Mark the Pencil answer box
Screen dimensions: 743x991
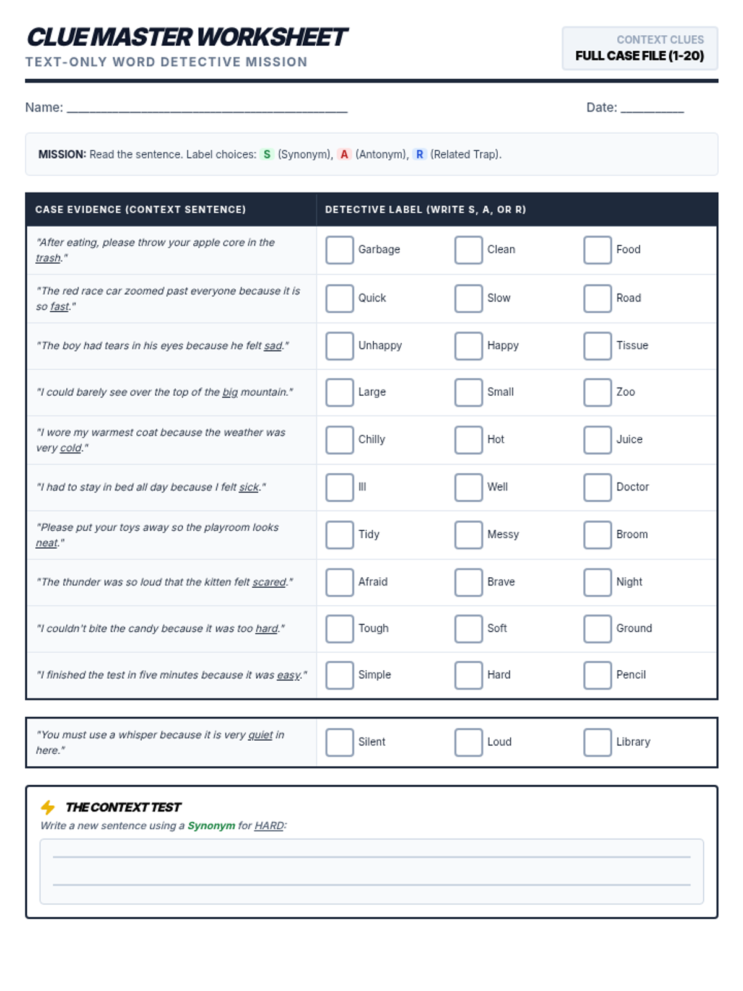click(597, 674)
